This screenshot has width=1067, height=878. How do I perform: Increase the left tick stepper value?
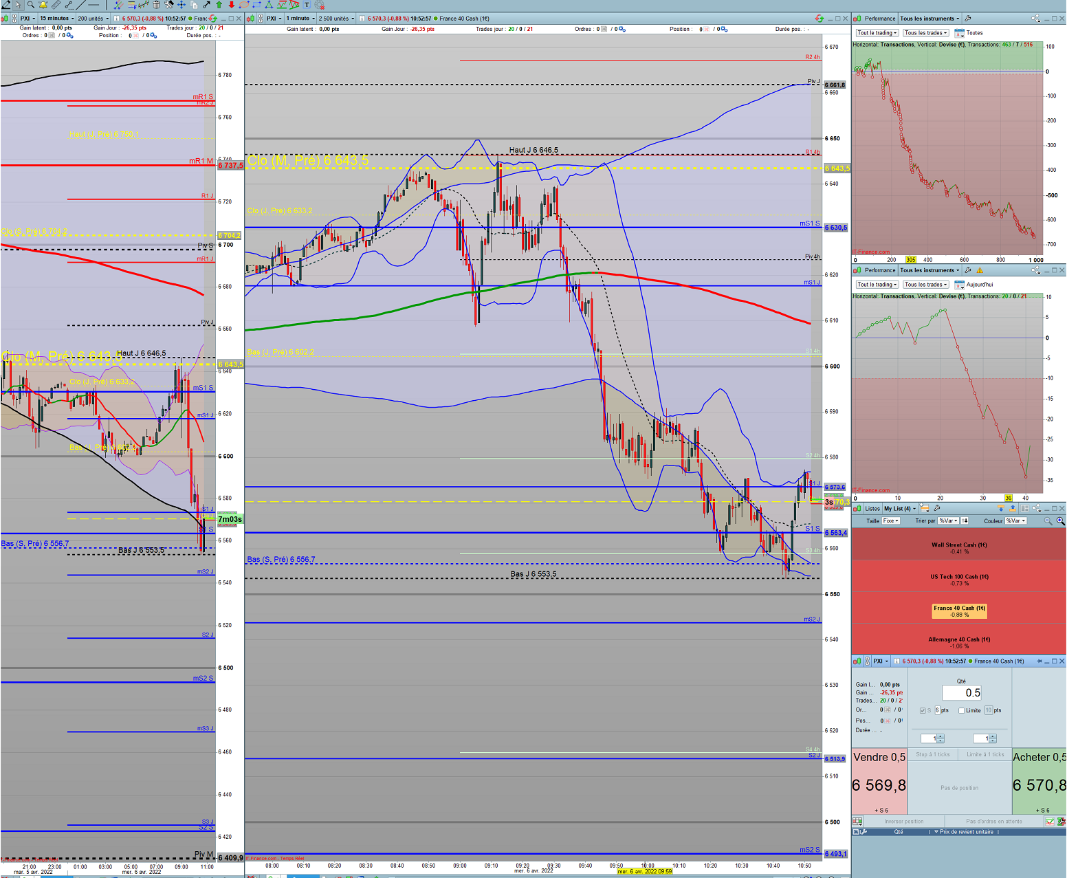pyautogui.click(x=940, y=736)
